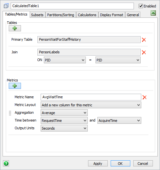Remove the PersonLabels join table

click(144, 52)
